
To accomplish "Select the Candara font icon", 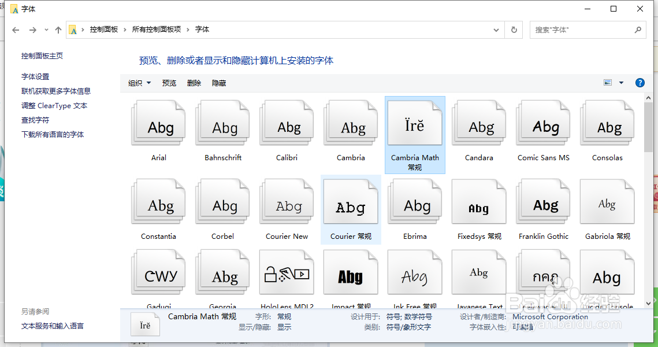I will tap(479, 123).
